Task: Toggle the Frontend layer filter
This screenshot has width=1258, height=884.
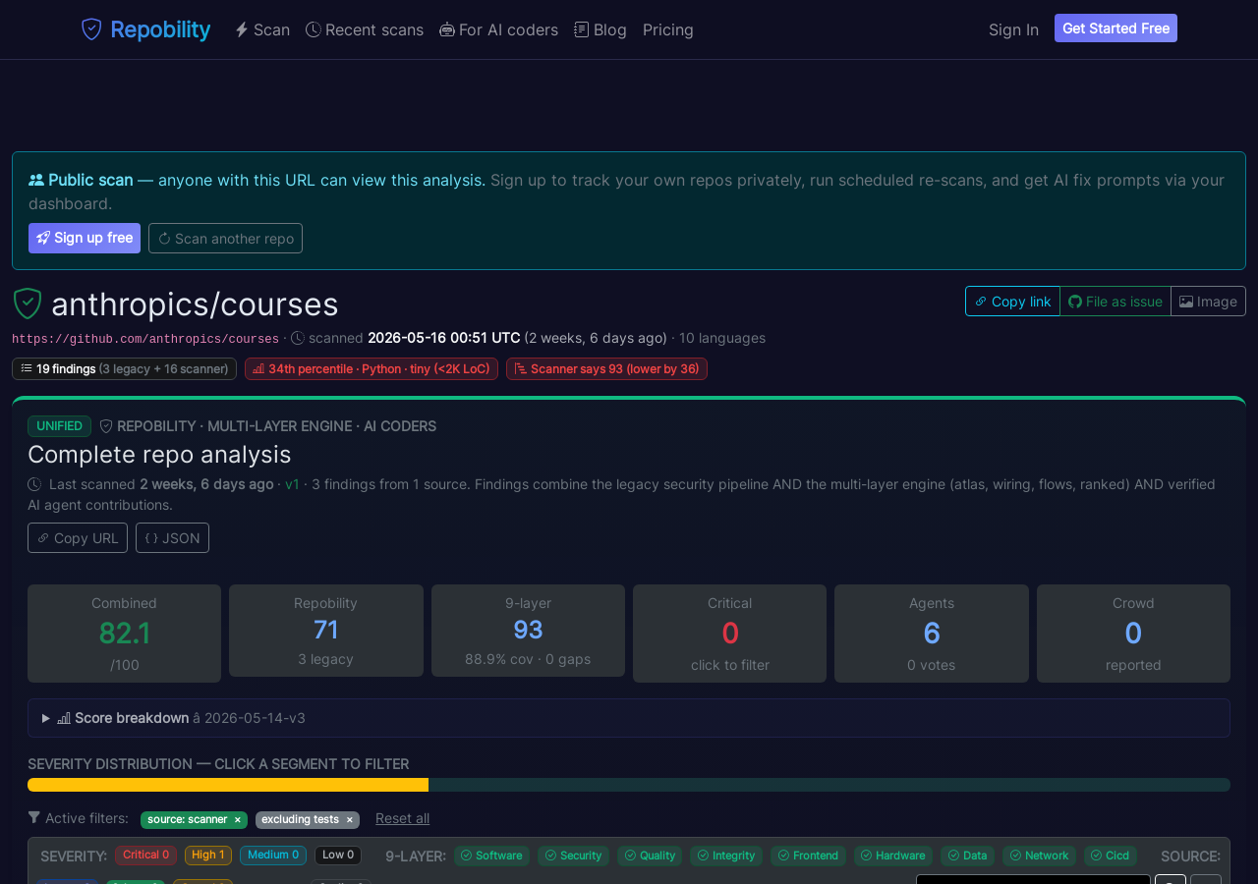Action: click(808, 856)
